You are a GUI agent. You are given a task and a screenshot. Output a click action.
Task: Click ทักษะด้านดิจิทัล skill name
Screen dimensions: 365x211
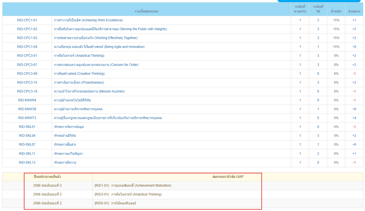tap(65, 136)
